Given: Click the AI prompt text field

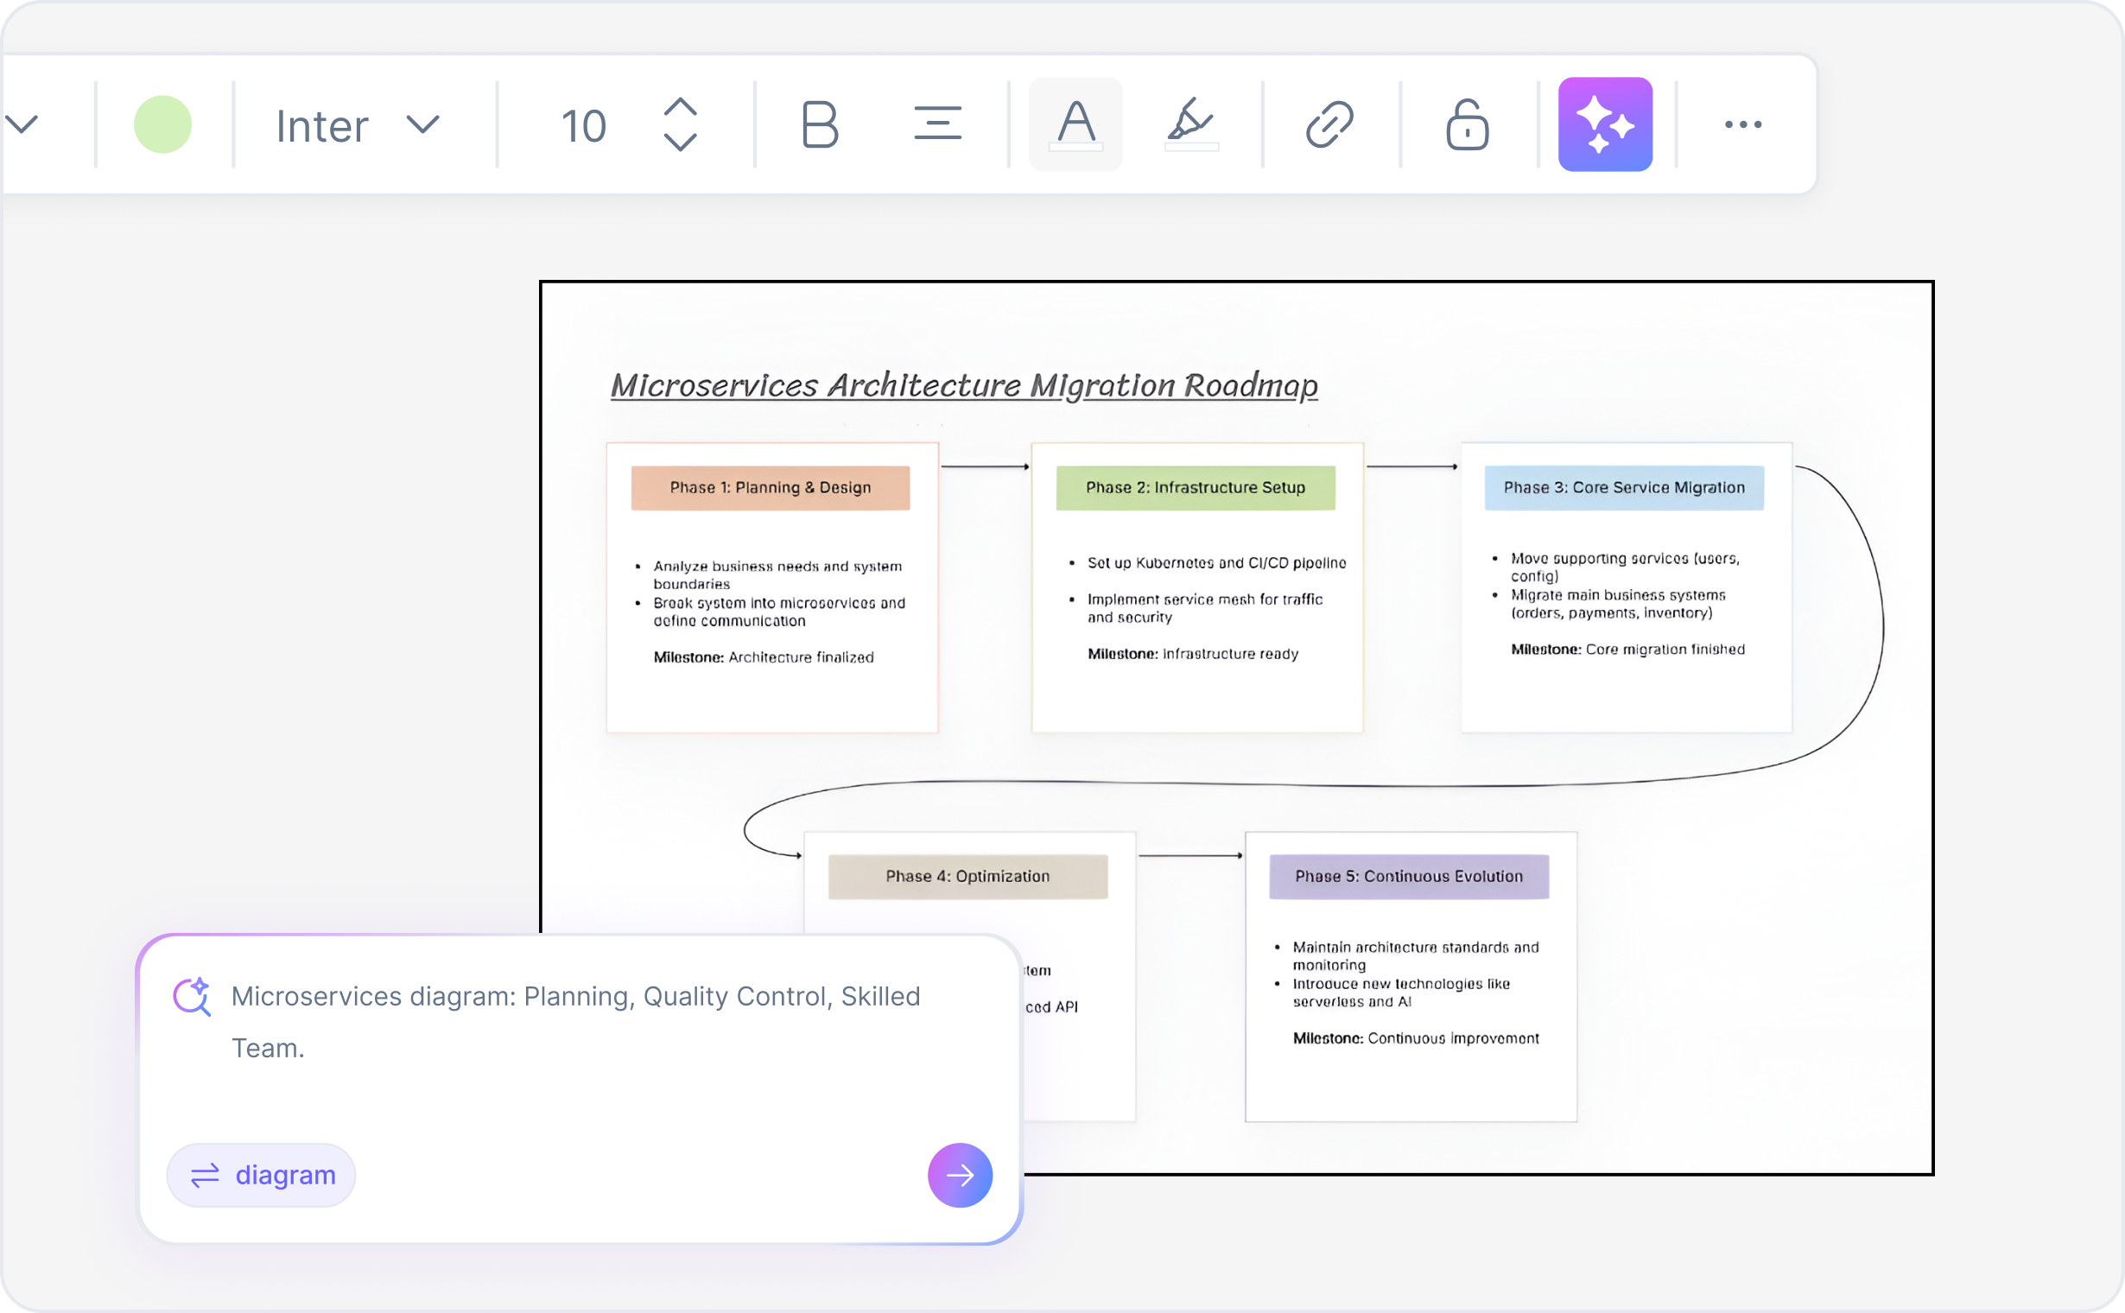Looking at the screenshot, I should pos(576,1022).
